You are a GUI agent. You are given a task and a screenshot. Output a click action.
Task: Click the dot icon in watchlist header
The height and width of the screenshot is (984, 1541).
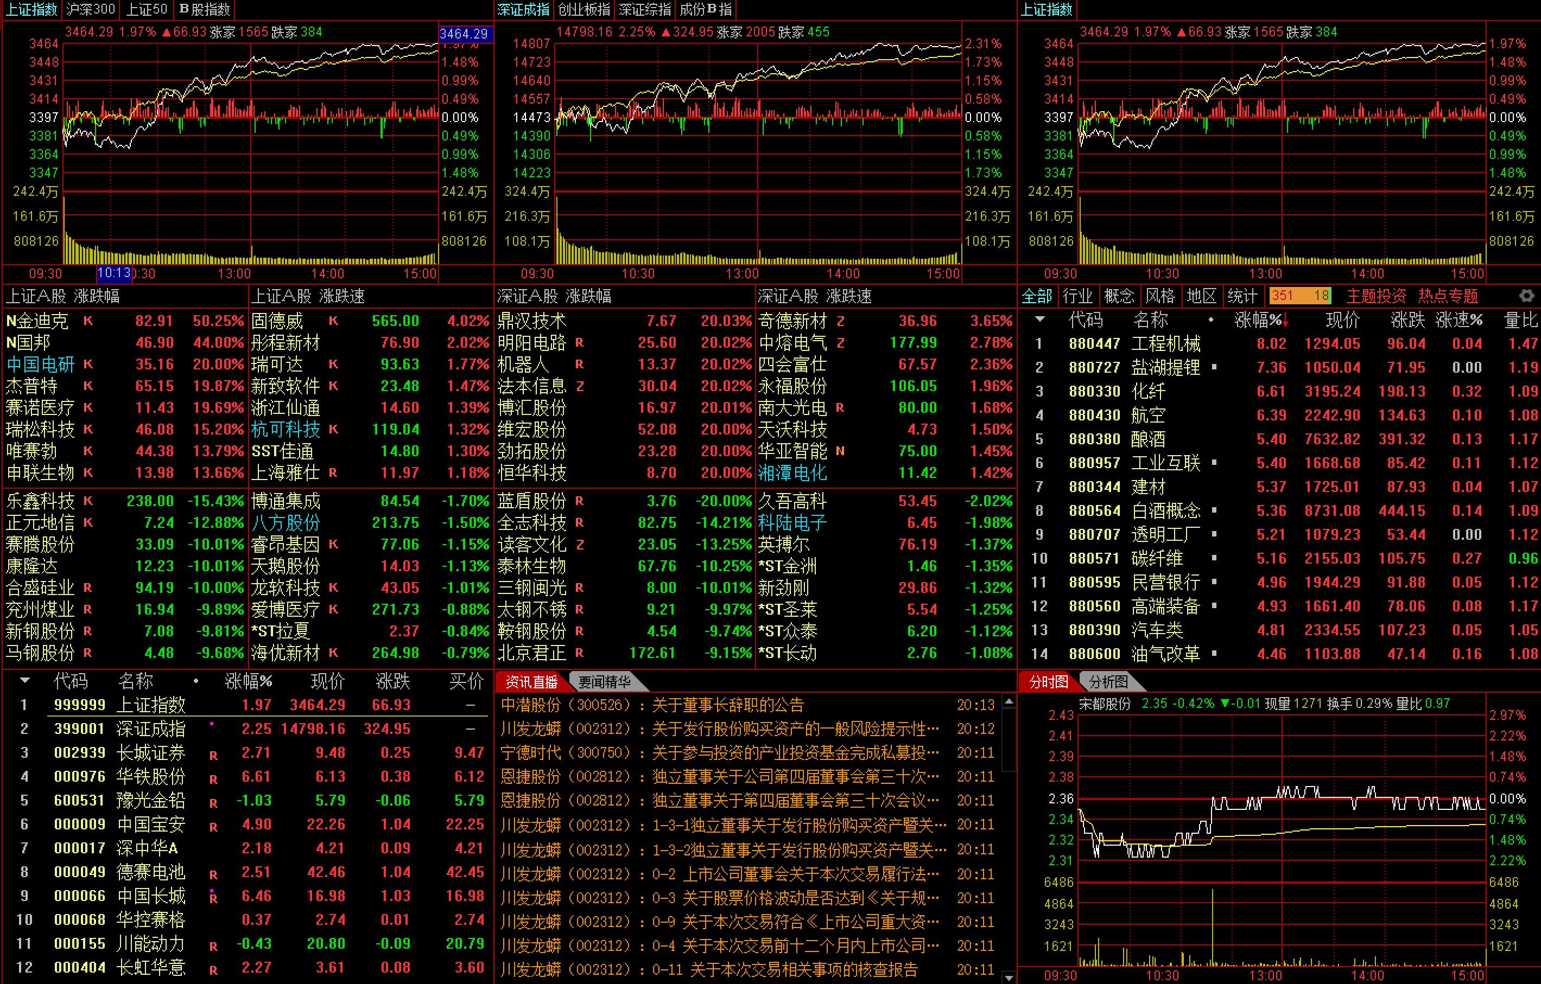pos(196,681)
